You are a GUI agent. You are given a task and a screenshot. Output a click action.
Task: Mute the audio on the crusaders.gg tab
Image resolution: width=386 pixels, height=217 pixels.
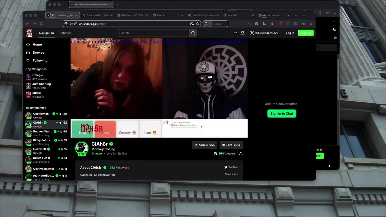coord(53,15)
